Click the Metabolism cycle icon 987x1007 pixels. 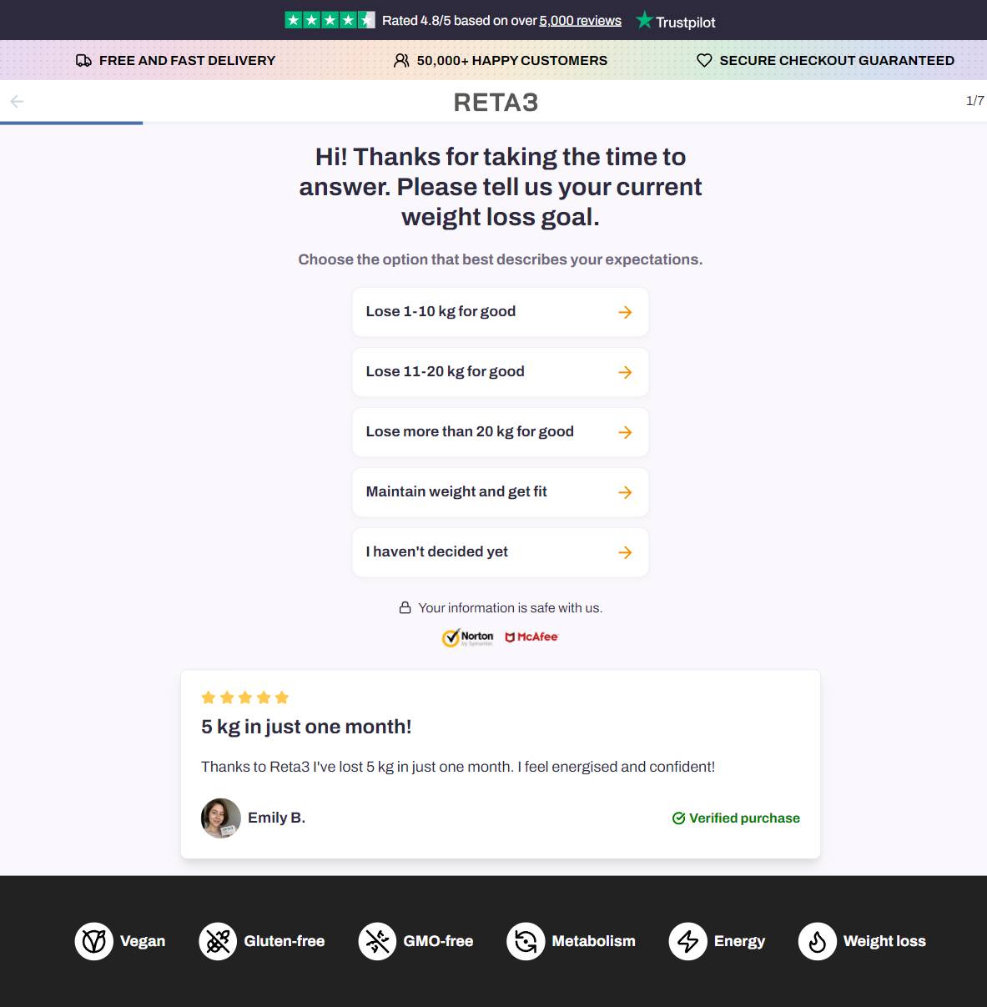pos(526,941)
